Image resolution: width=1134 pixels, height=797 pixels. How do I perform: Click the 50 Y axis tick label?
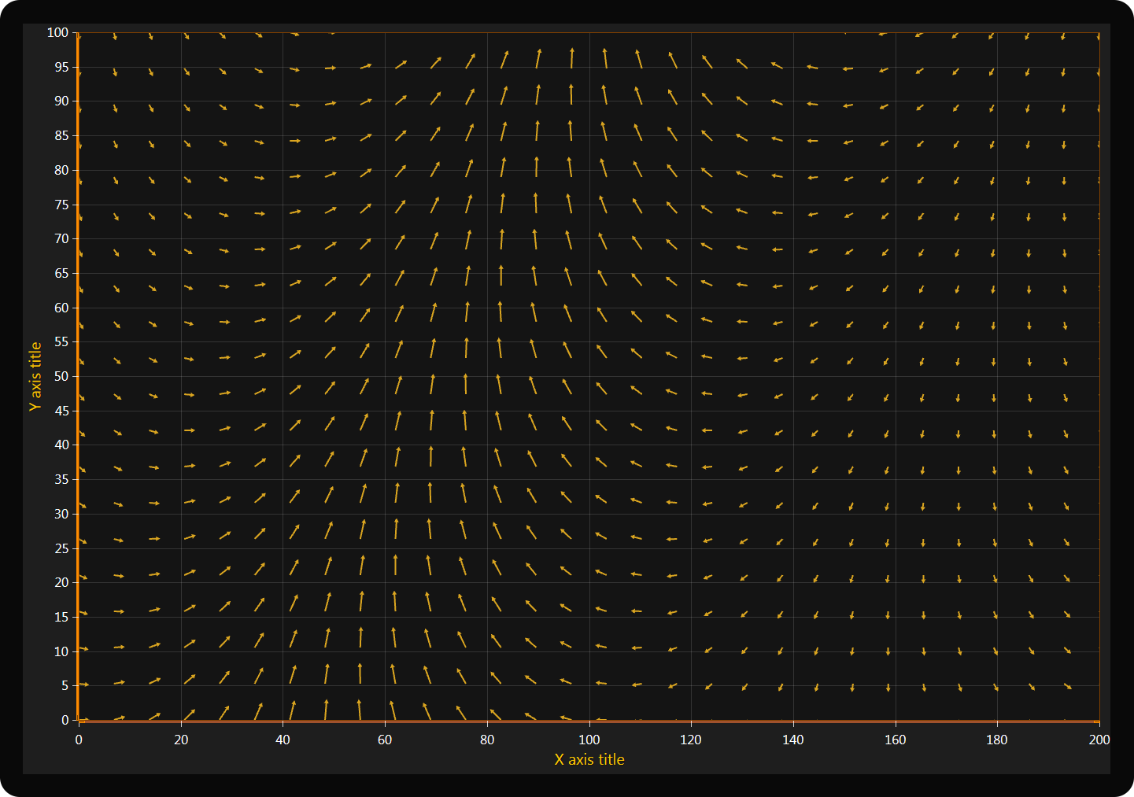coord(61,376)
